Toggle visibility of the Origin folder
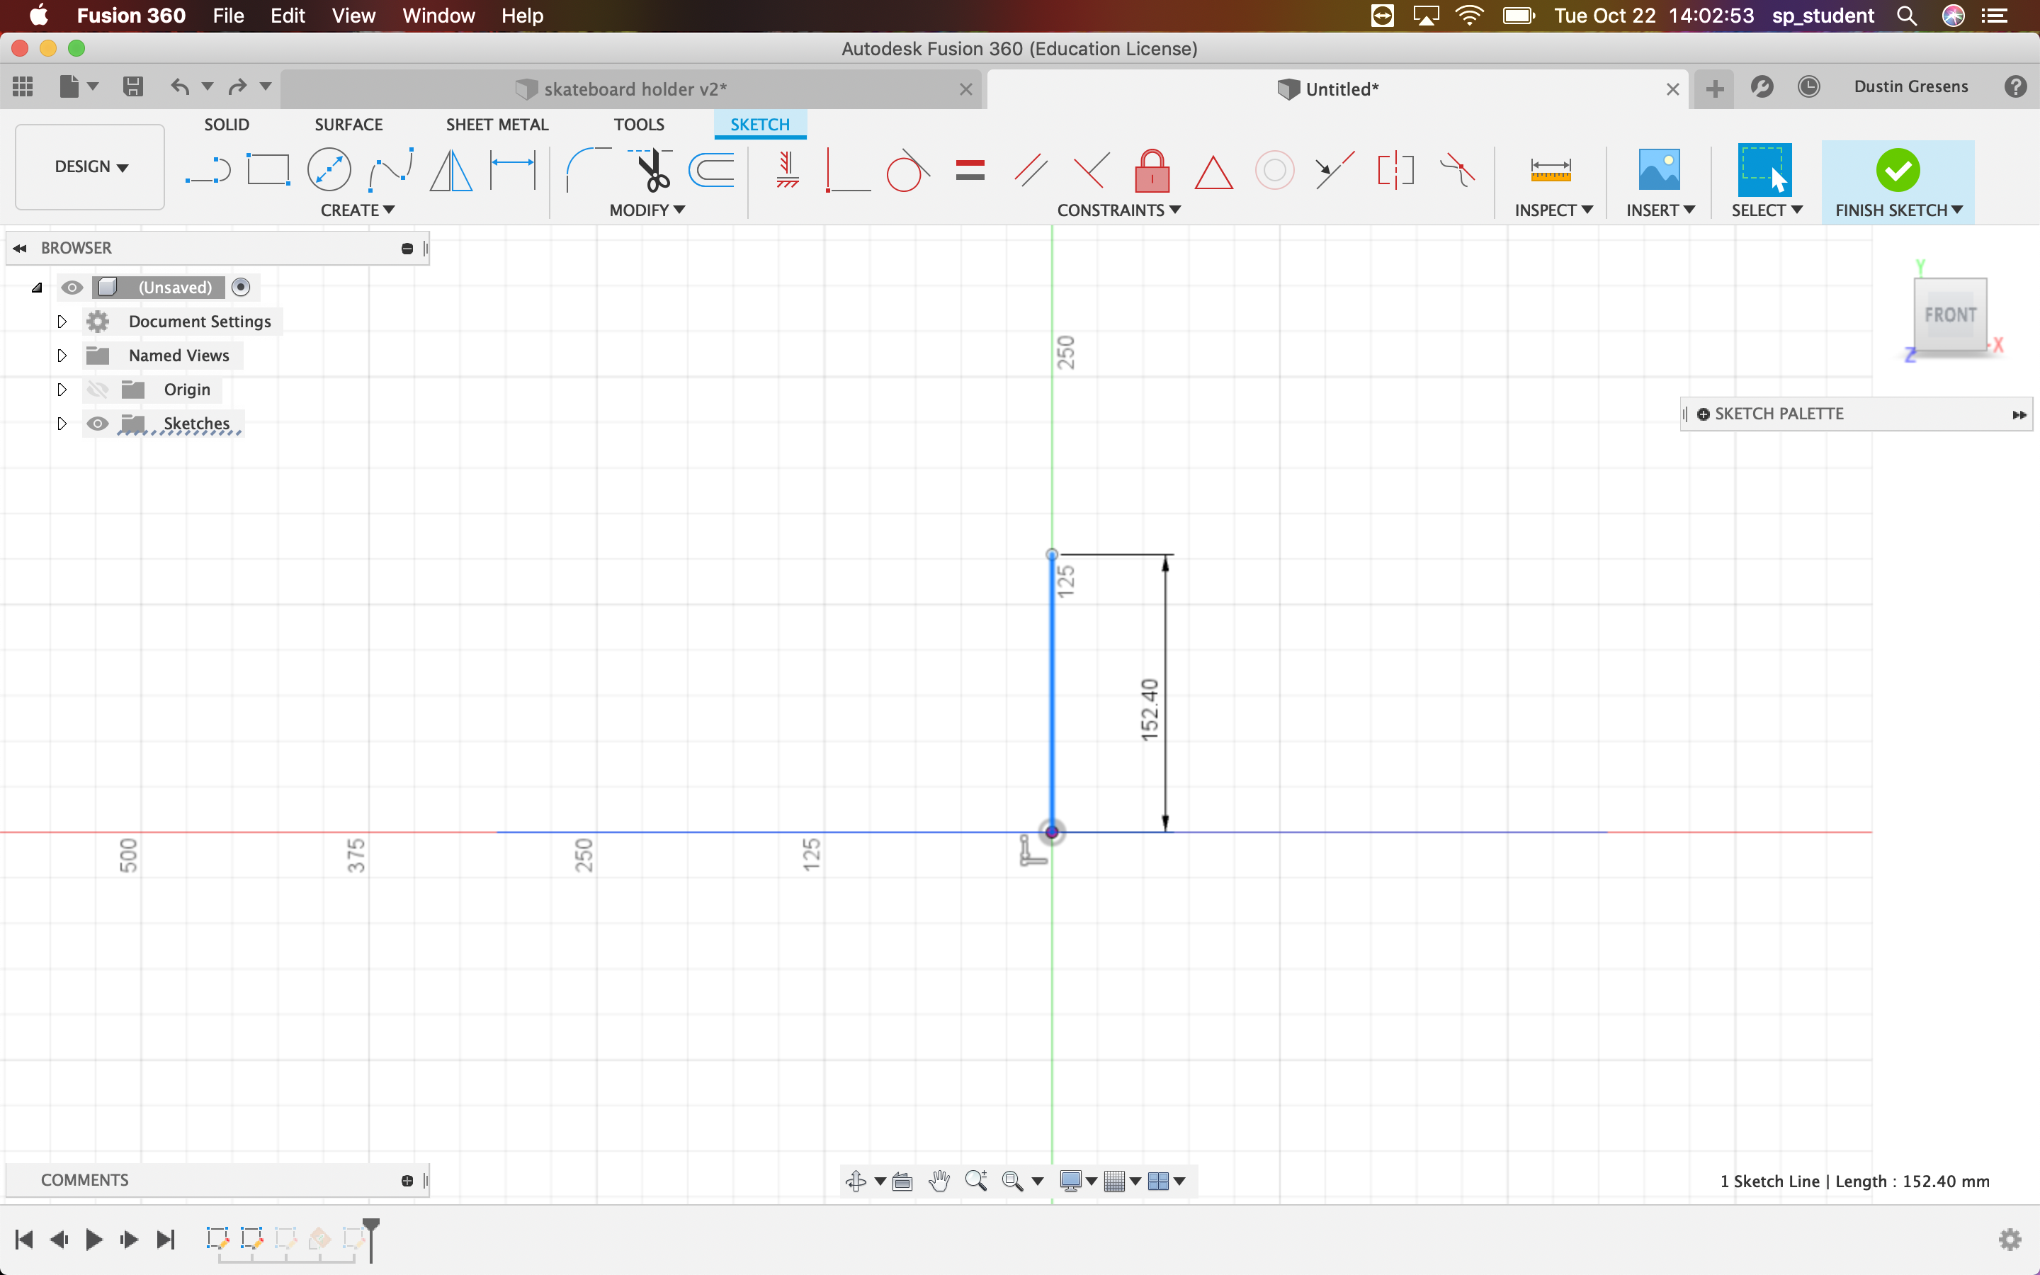The image size is (2040, 1275). click(x=98, y=390)
